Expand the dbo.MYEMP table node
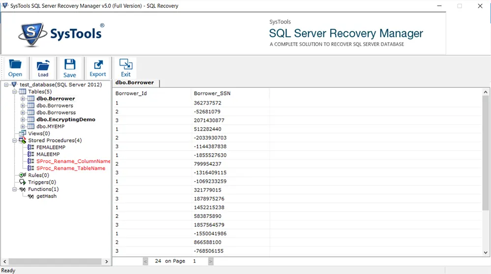 pos(23,126)
